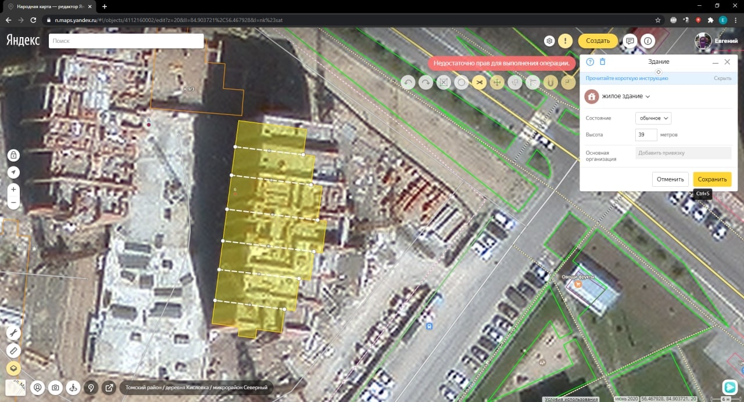
Task: Open the exclamation notifications button
Action: (566, 41)
